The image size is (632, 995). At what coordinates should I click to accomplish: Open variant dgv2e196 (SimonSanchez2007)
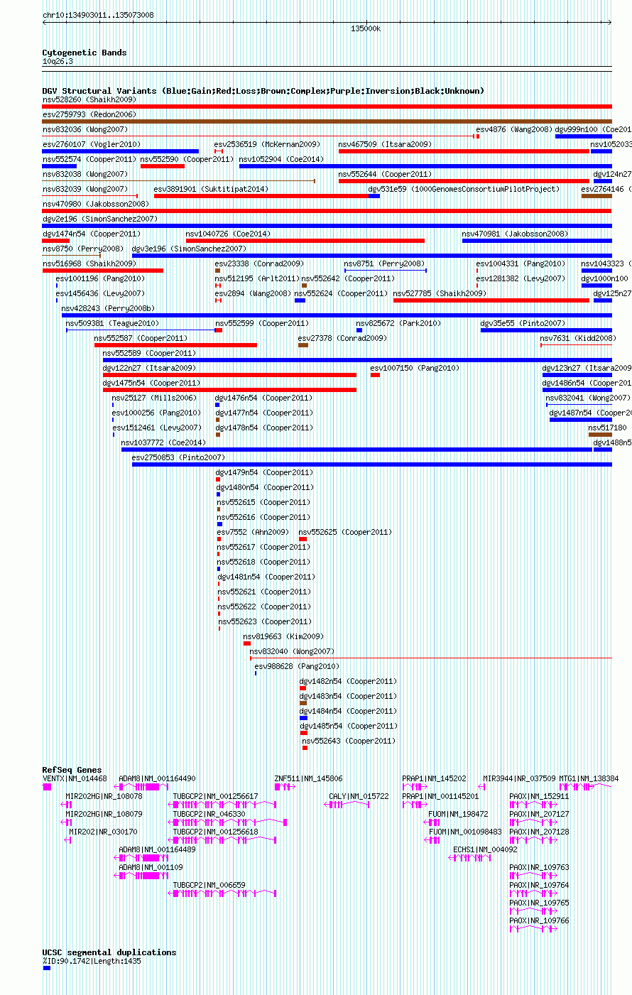[x=327, y=226]
